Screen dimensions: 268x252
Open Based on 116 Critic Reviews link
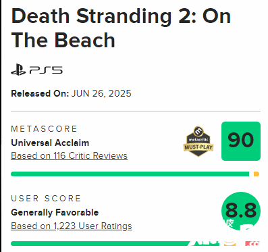click(69, 156)
